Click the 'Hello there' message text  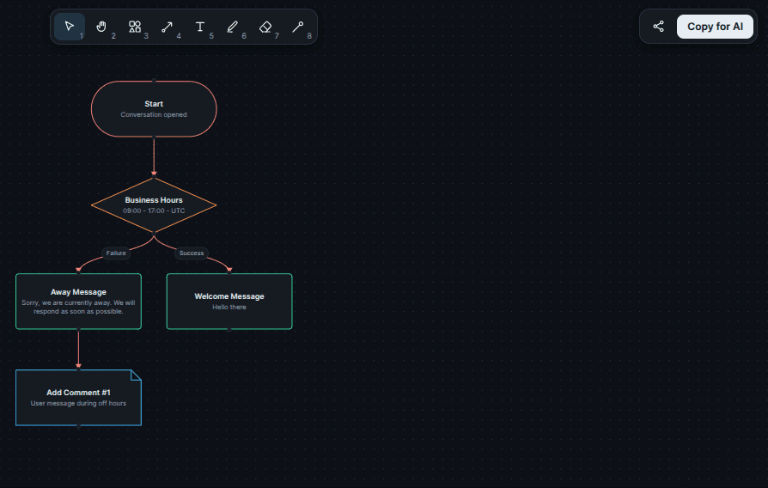[x=229, y=308]
